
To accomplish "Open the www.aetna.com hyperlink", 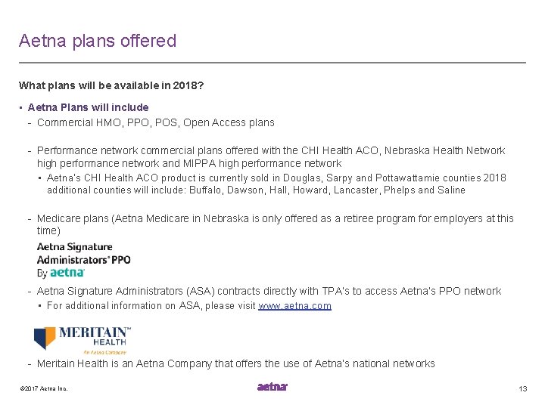I will click(294, 306).
